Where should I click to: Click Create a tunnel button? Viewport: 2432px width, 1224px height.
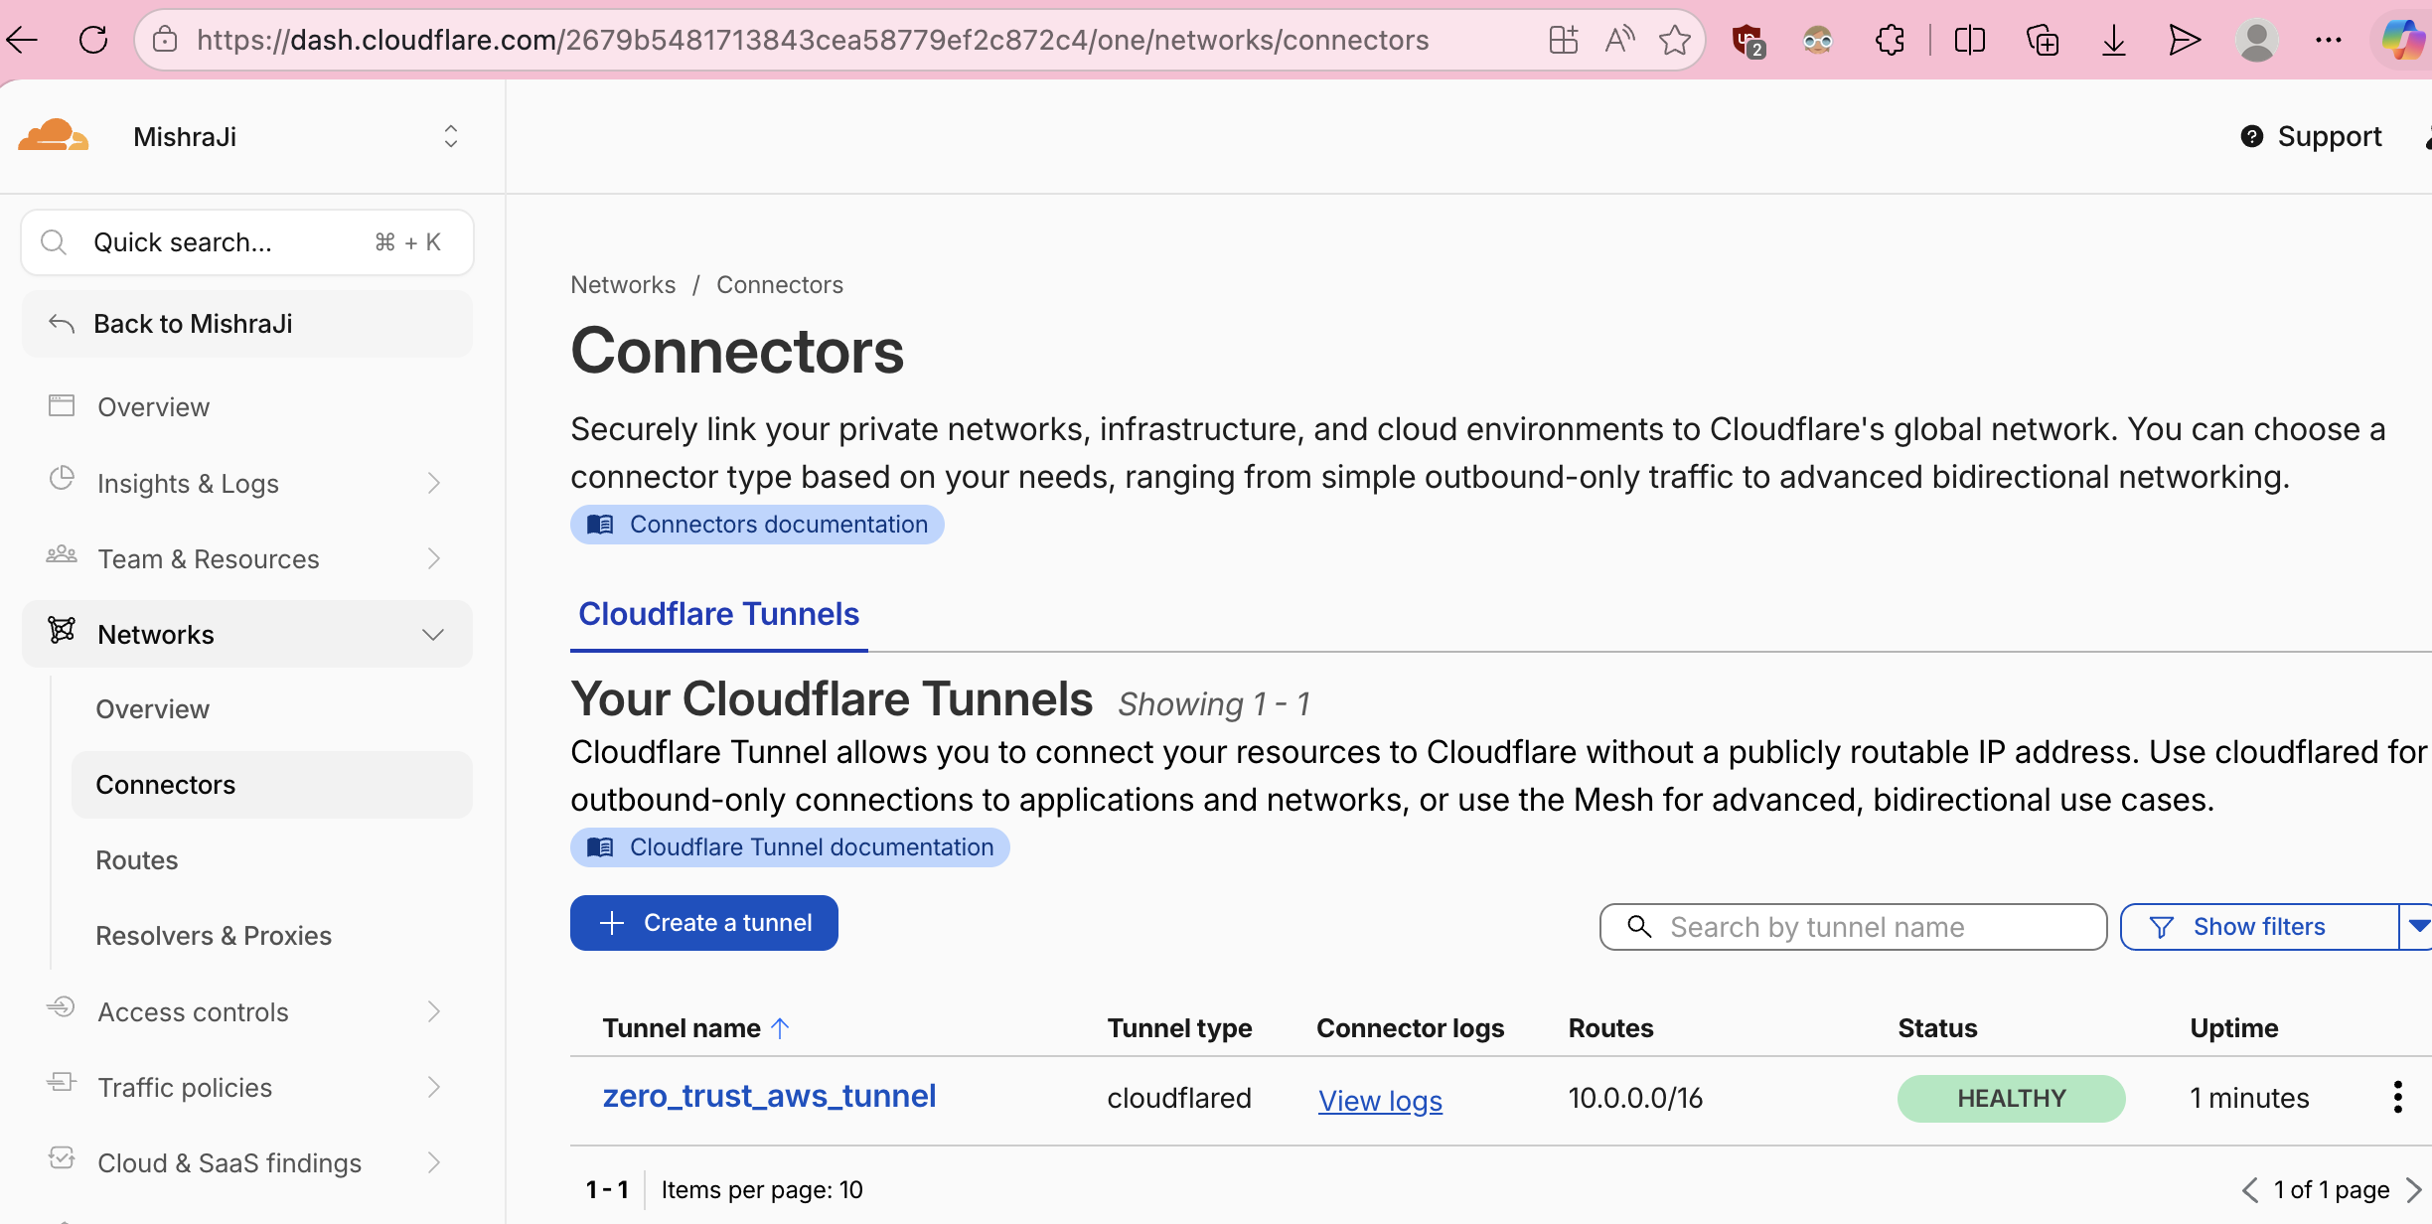(x=703, y=923)
